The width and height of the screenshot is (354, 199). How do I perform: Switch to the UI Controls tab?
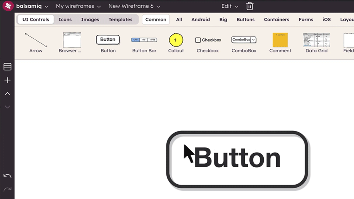(36, 20)
